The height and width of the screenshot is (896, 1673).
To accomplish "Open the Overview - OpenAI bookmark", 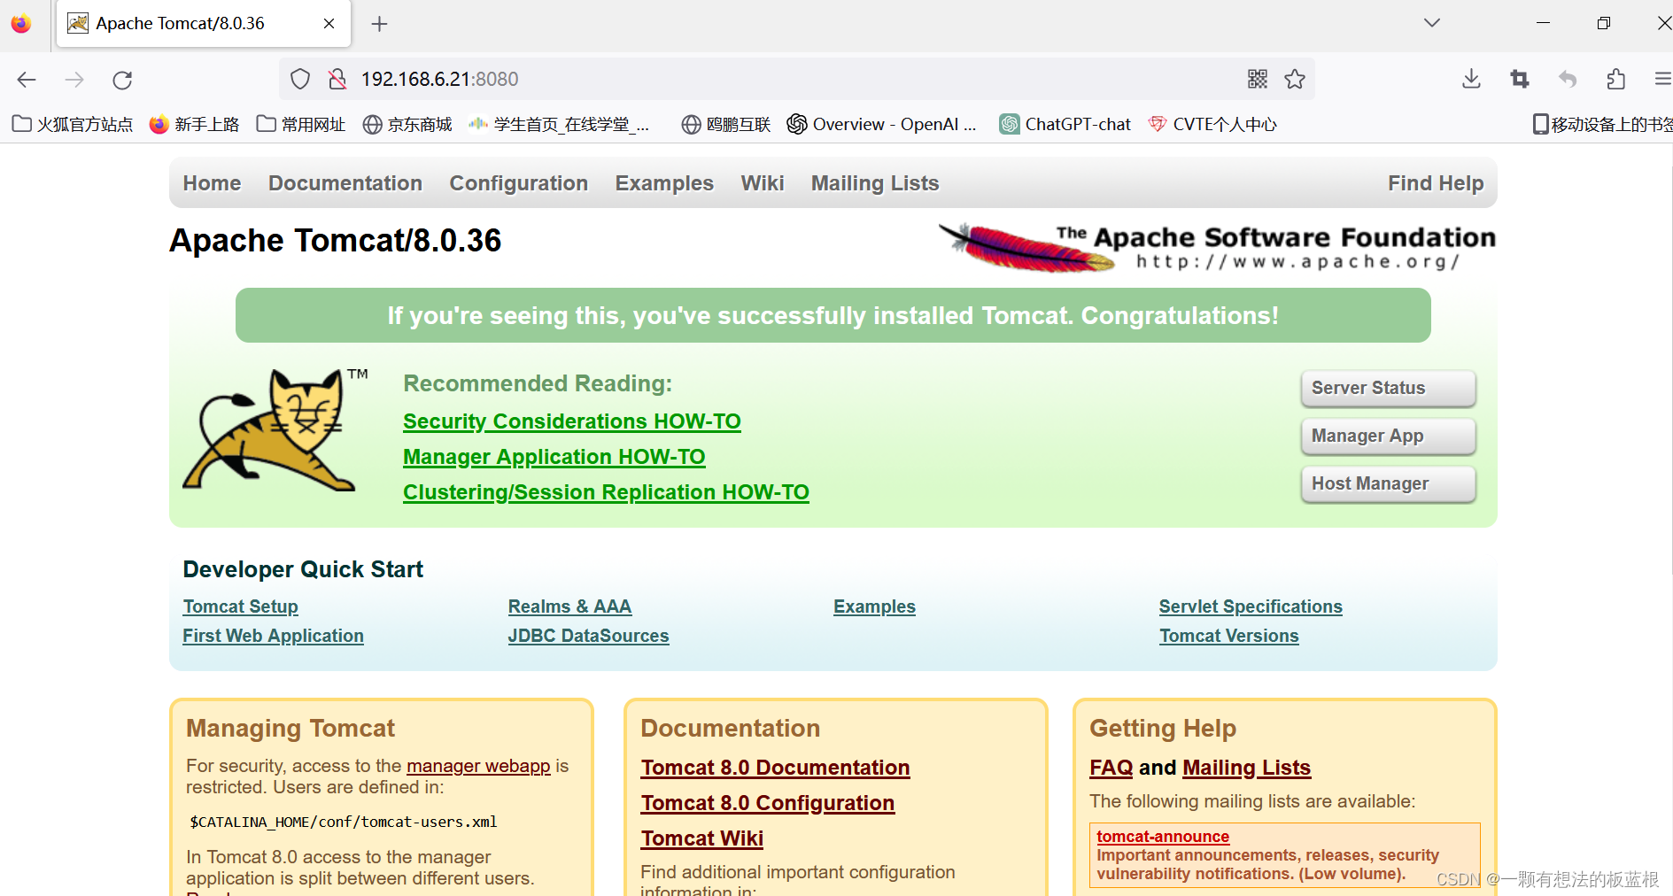I will pos(882,124).
